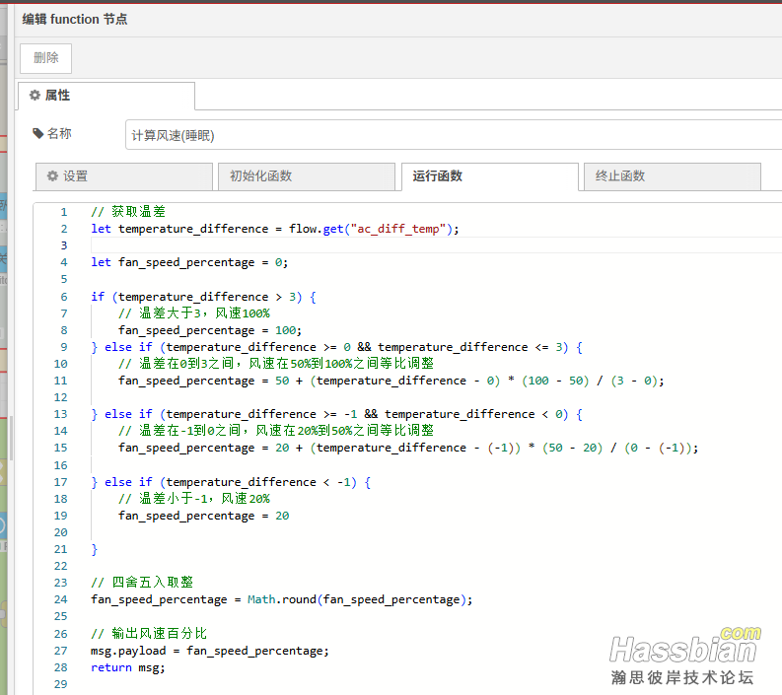The width and height of the screenshot is (782, 695).
Task: Click line number 1 in the gutter
Action: (64, 212)
